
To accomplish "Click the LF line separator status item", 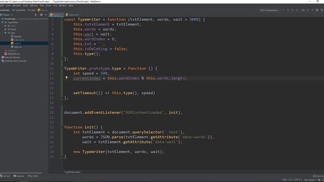I will pos(291,180).
